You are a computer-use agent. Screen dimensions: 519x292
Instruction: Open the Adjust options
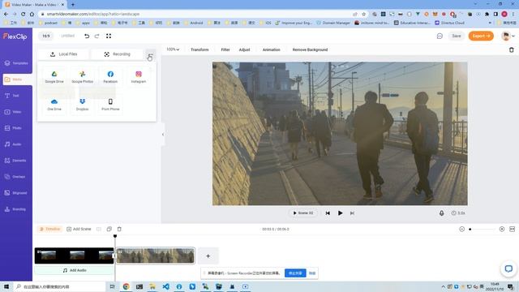245,49
